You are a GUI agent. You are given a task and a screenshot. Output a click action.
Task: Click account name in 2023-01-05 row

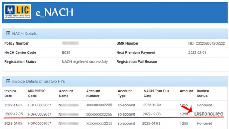pos(69,124)
